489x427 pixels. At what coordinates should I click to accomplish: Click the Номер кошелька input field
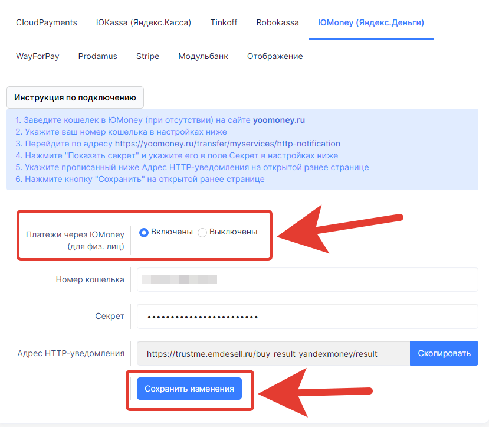307,279
